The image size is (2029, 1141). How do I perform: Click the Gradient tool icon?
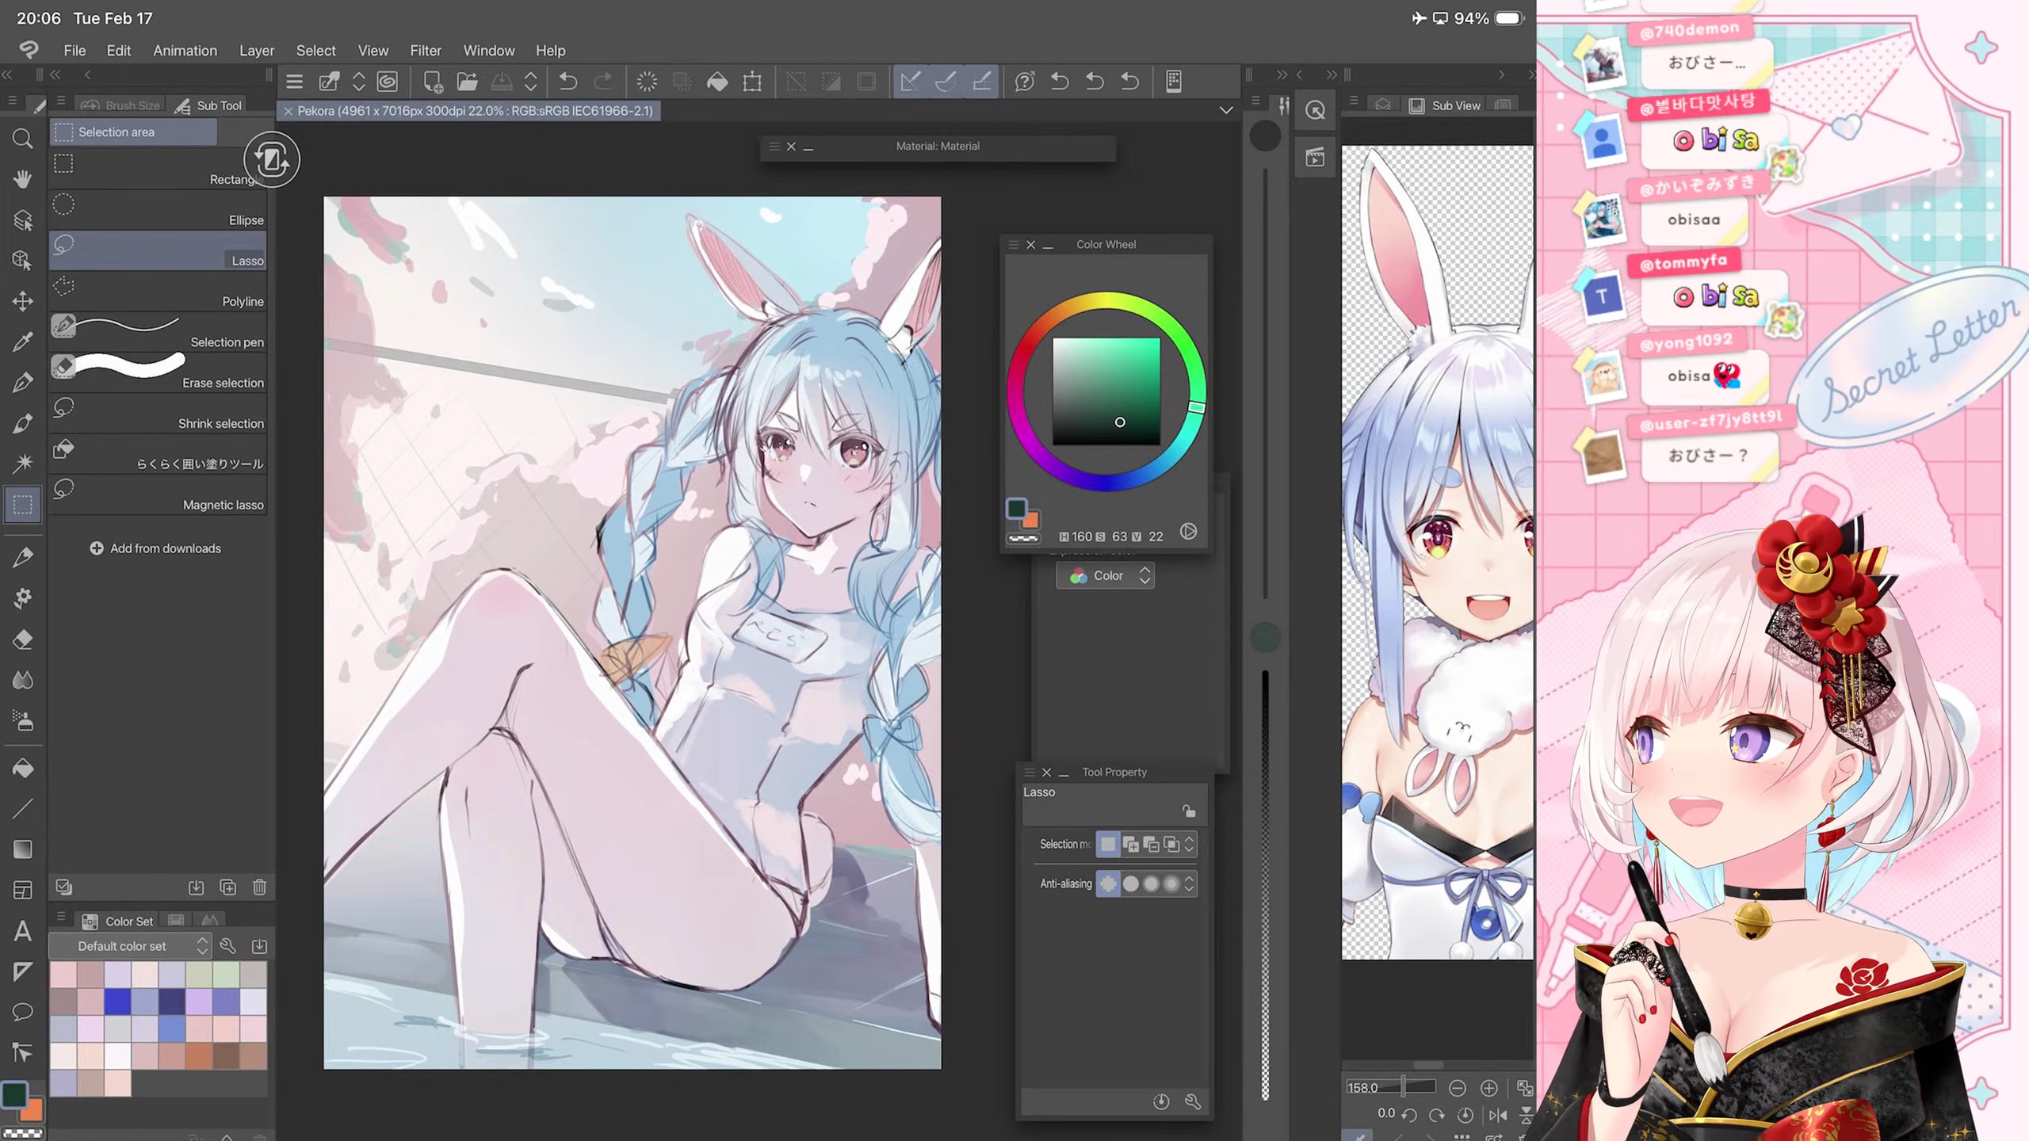tap(22, 849)
